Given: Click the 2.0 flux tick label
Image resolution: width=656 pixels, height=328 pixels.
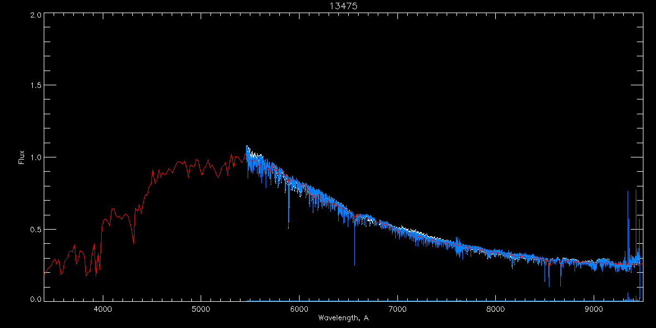Looking at the screenshot, I should coord(34,15).
